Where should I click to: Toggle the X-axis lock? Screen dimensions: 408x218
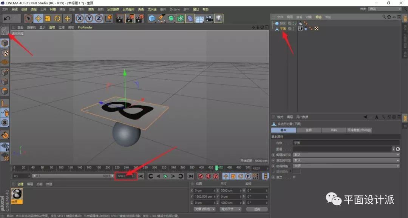pos(79,18)
